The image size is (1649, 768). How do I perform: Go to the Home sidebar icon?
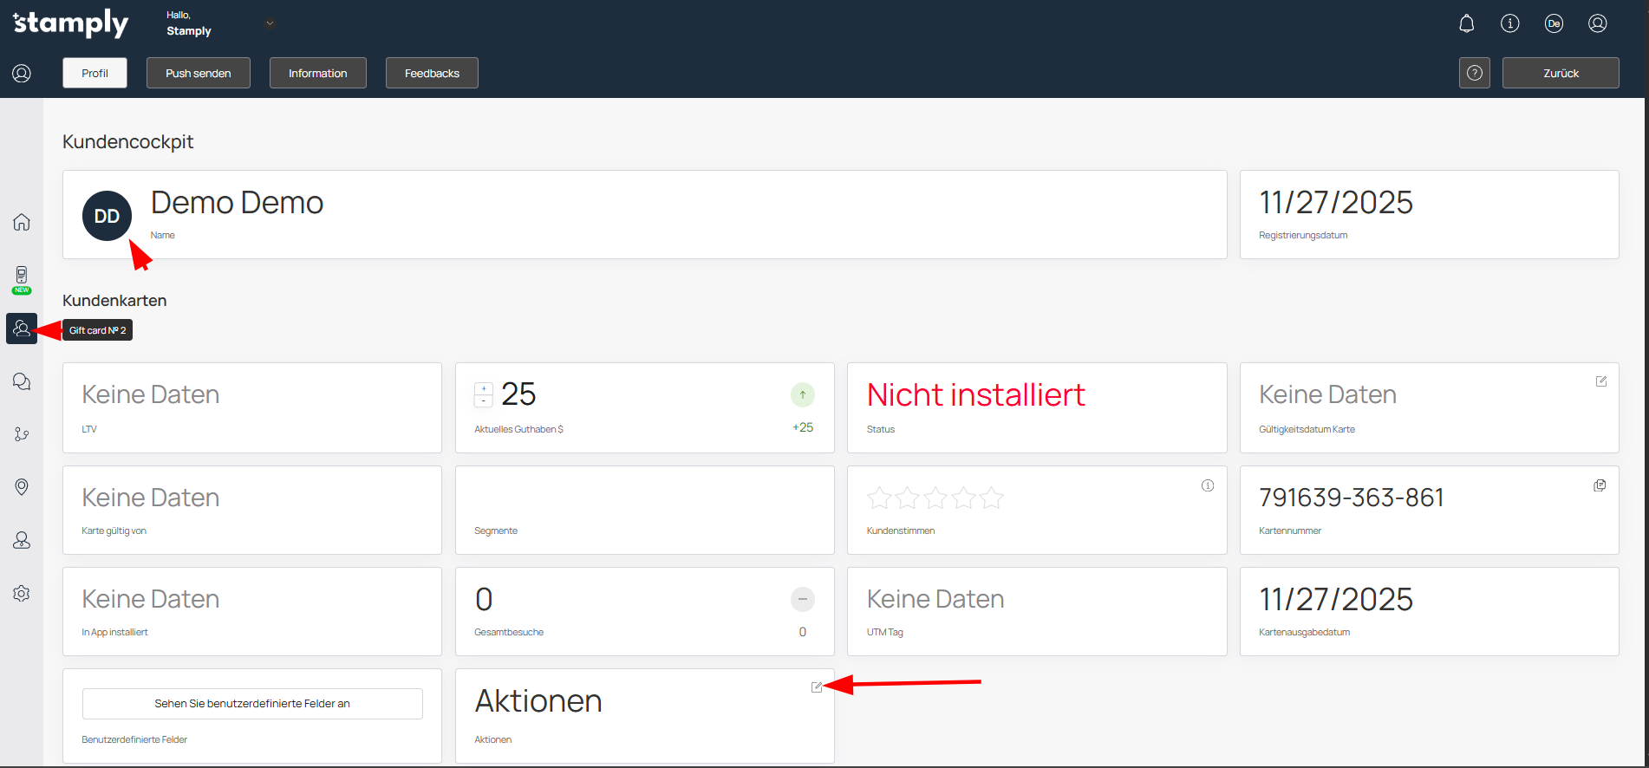(22, 222)
